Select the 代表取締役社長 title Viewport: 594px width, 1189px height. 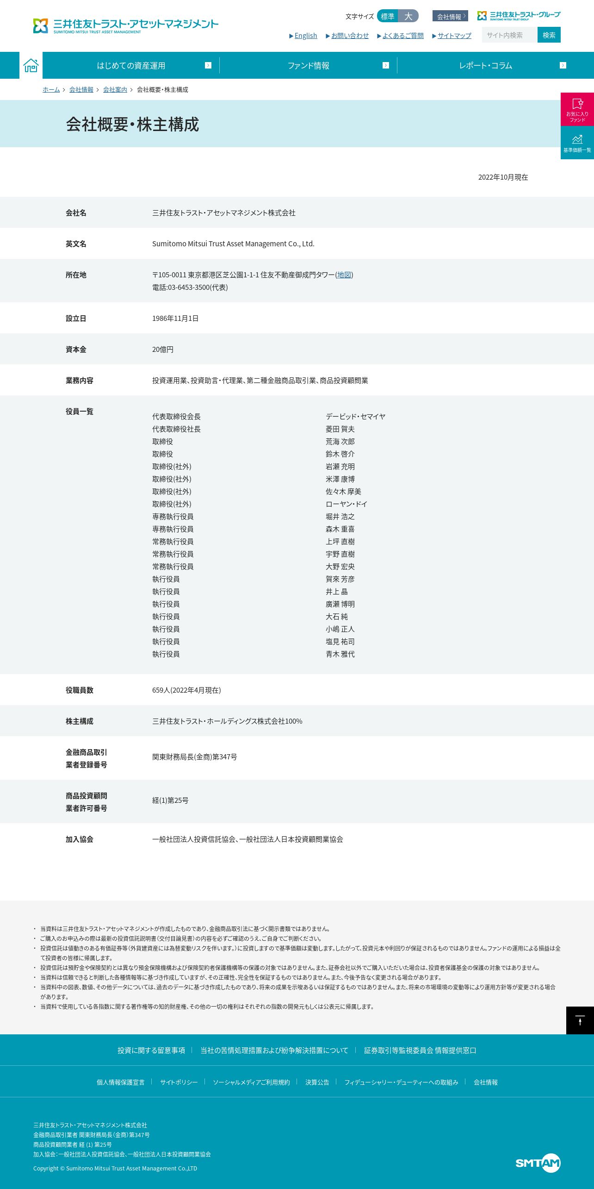[x=176, y=429]
